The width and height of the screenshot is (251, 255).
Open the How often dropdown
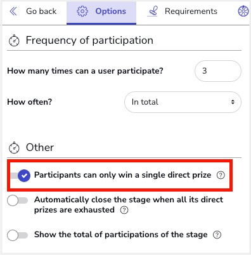(x=183, y=102)
